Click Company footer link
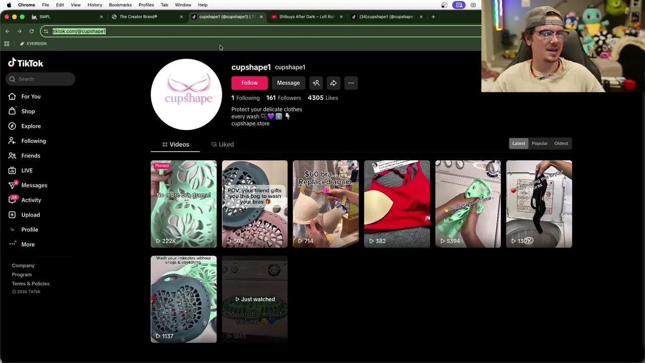The height and width of the screenshot is (363, 645). (x=23, y=266)
